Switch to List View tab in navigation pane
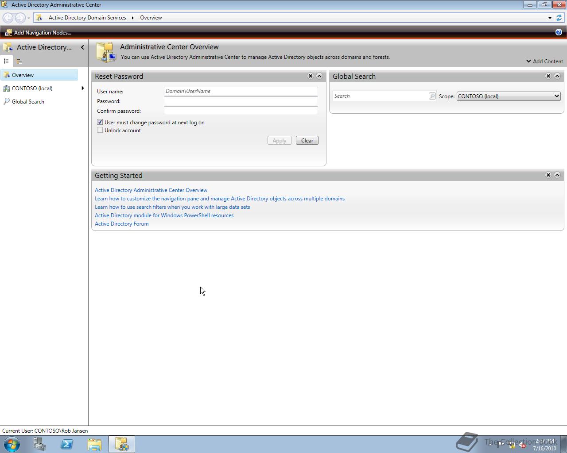567x453 pixels. 6,61
